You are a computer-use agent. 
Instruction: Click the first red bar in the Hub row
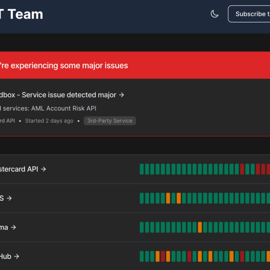[163, 256]
